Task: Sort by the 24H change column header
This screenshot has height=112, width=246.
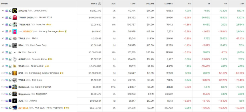Action: pos(242,4)
